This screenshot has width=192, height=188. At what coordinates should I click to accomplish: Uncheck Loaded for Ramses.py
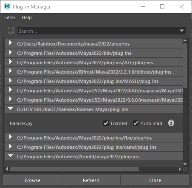[x=106, y=123]
